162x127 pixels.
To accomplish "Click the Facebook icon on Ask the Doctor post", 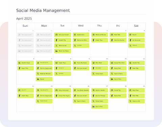I will (112, 40).
